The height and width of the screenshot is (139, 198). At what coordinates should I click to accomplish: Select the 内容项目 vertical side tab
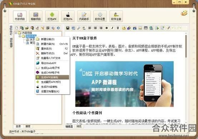(11, 30)
